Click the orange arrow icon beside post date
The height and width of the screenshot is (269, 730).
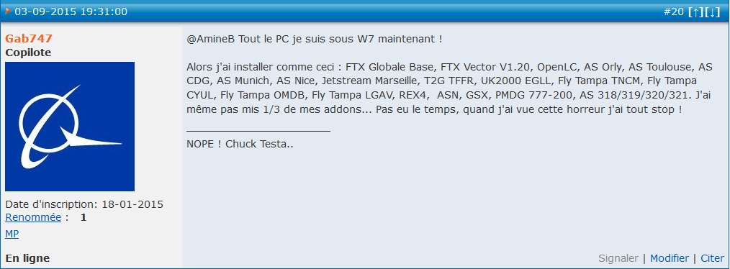[9, 12]
